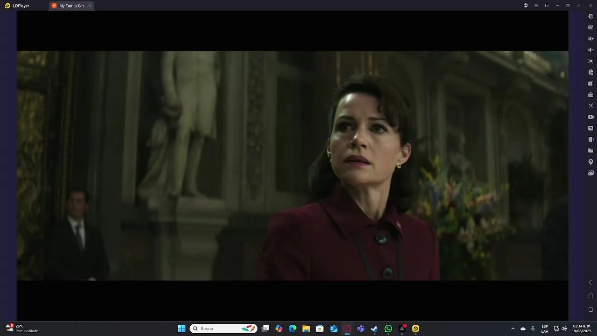Open Microsoft Teams from taskbar
The width and height of the screenshot is (597, 336).
coord(361,329)
